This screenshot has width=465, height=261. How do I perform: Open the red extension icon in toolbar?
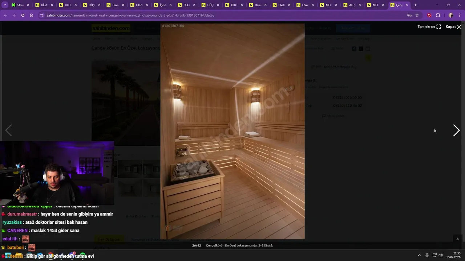[x=429, y=15]
